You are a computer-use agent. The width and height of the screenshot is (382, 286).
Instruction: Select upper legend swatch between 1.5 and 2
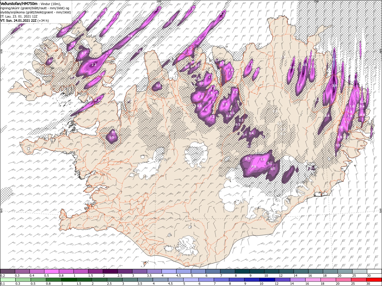point(95,271)
